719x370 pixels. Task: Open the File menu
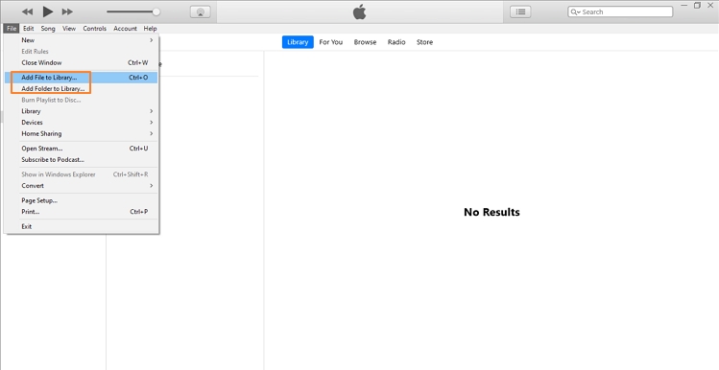coord(12,29)
